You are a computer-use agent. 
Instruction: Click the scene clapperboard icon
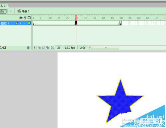click(19, 11)
